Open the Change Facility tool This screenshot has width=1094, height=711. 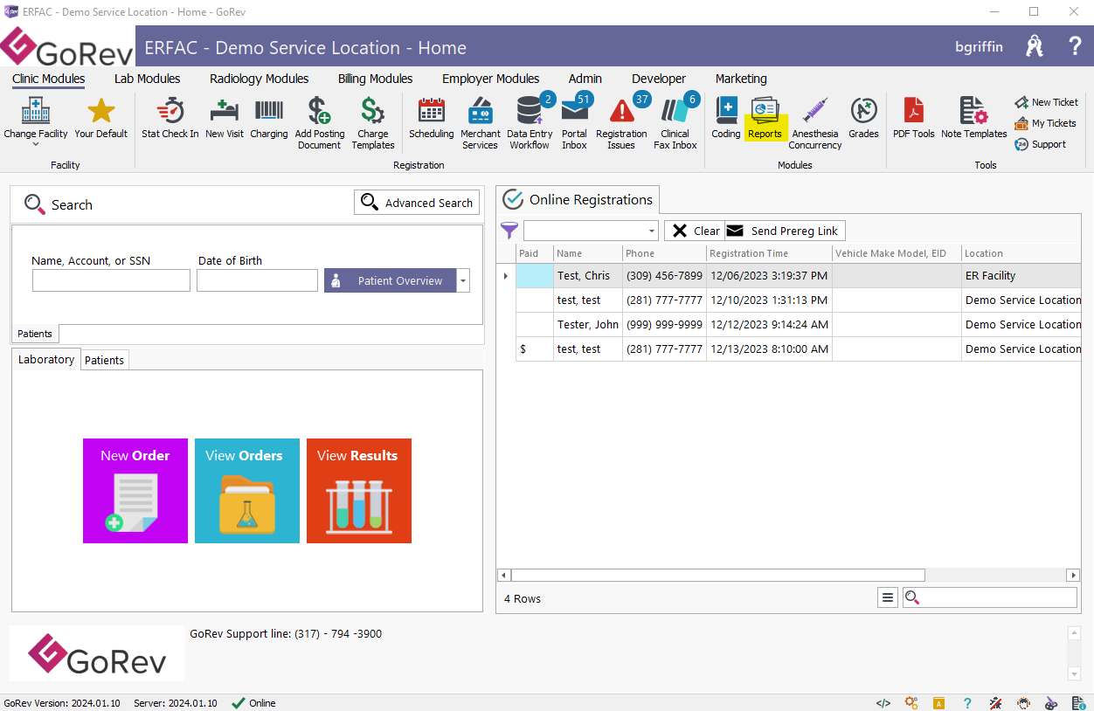coord(36,121)
